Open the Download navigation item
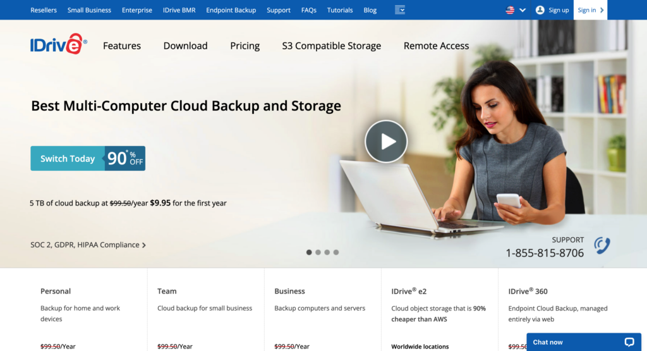 tap(185, 46)
